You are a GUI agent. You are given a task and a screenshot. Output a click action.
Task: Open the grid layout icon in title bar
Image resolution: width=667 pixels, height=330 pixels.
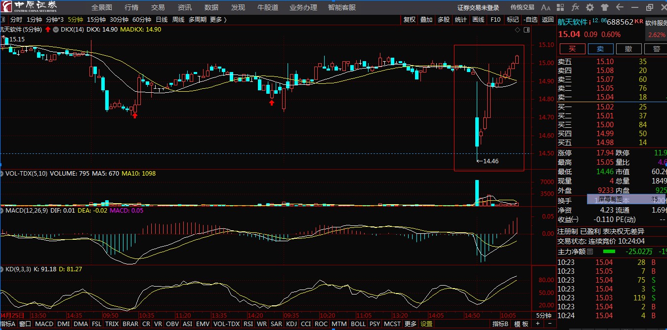[561, 7]
